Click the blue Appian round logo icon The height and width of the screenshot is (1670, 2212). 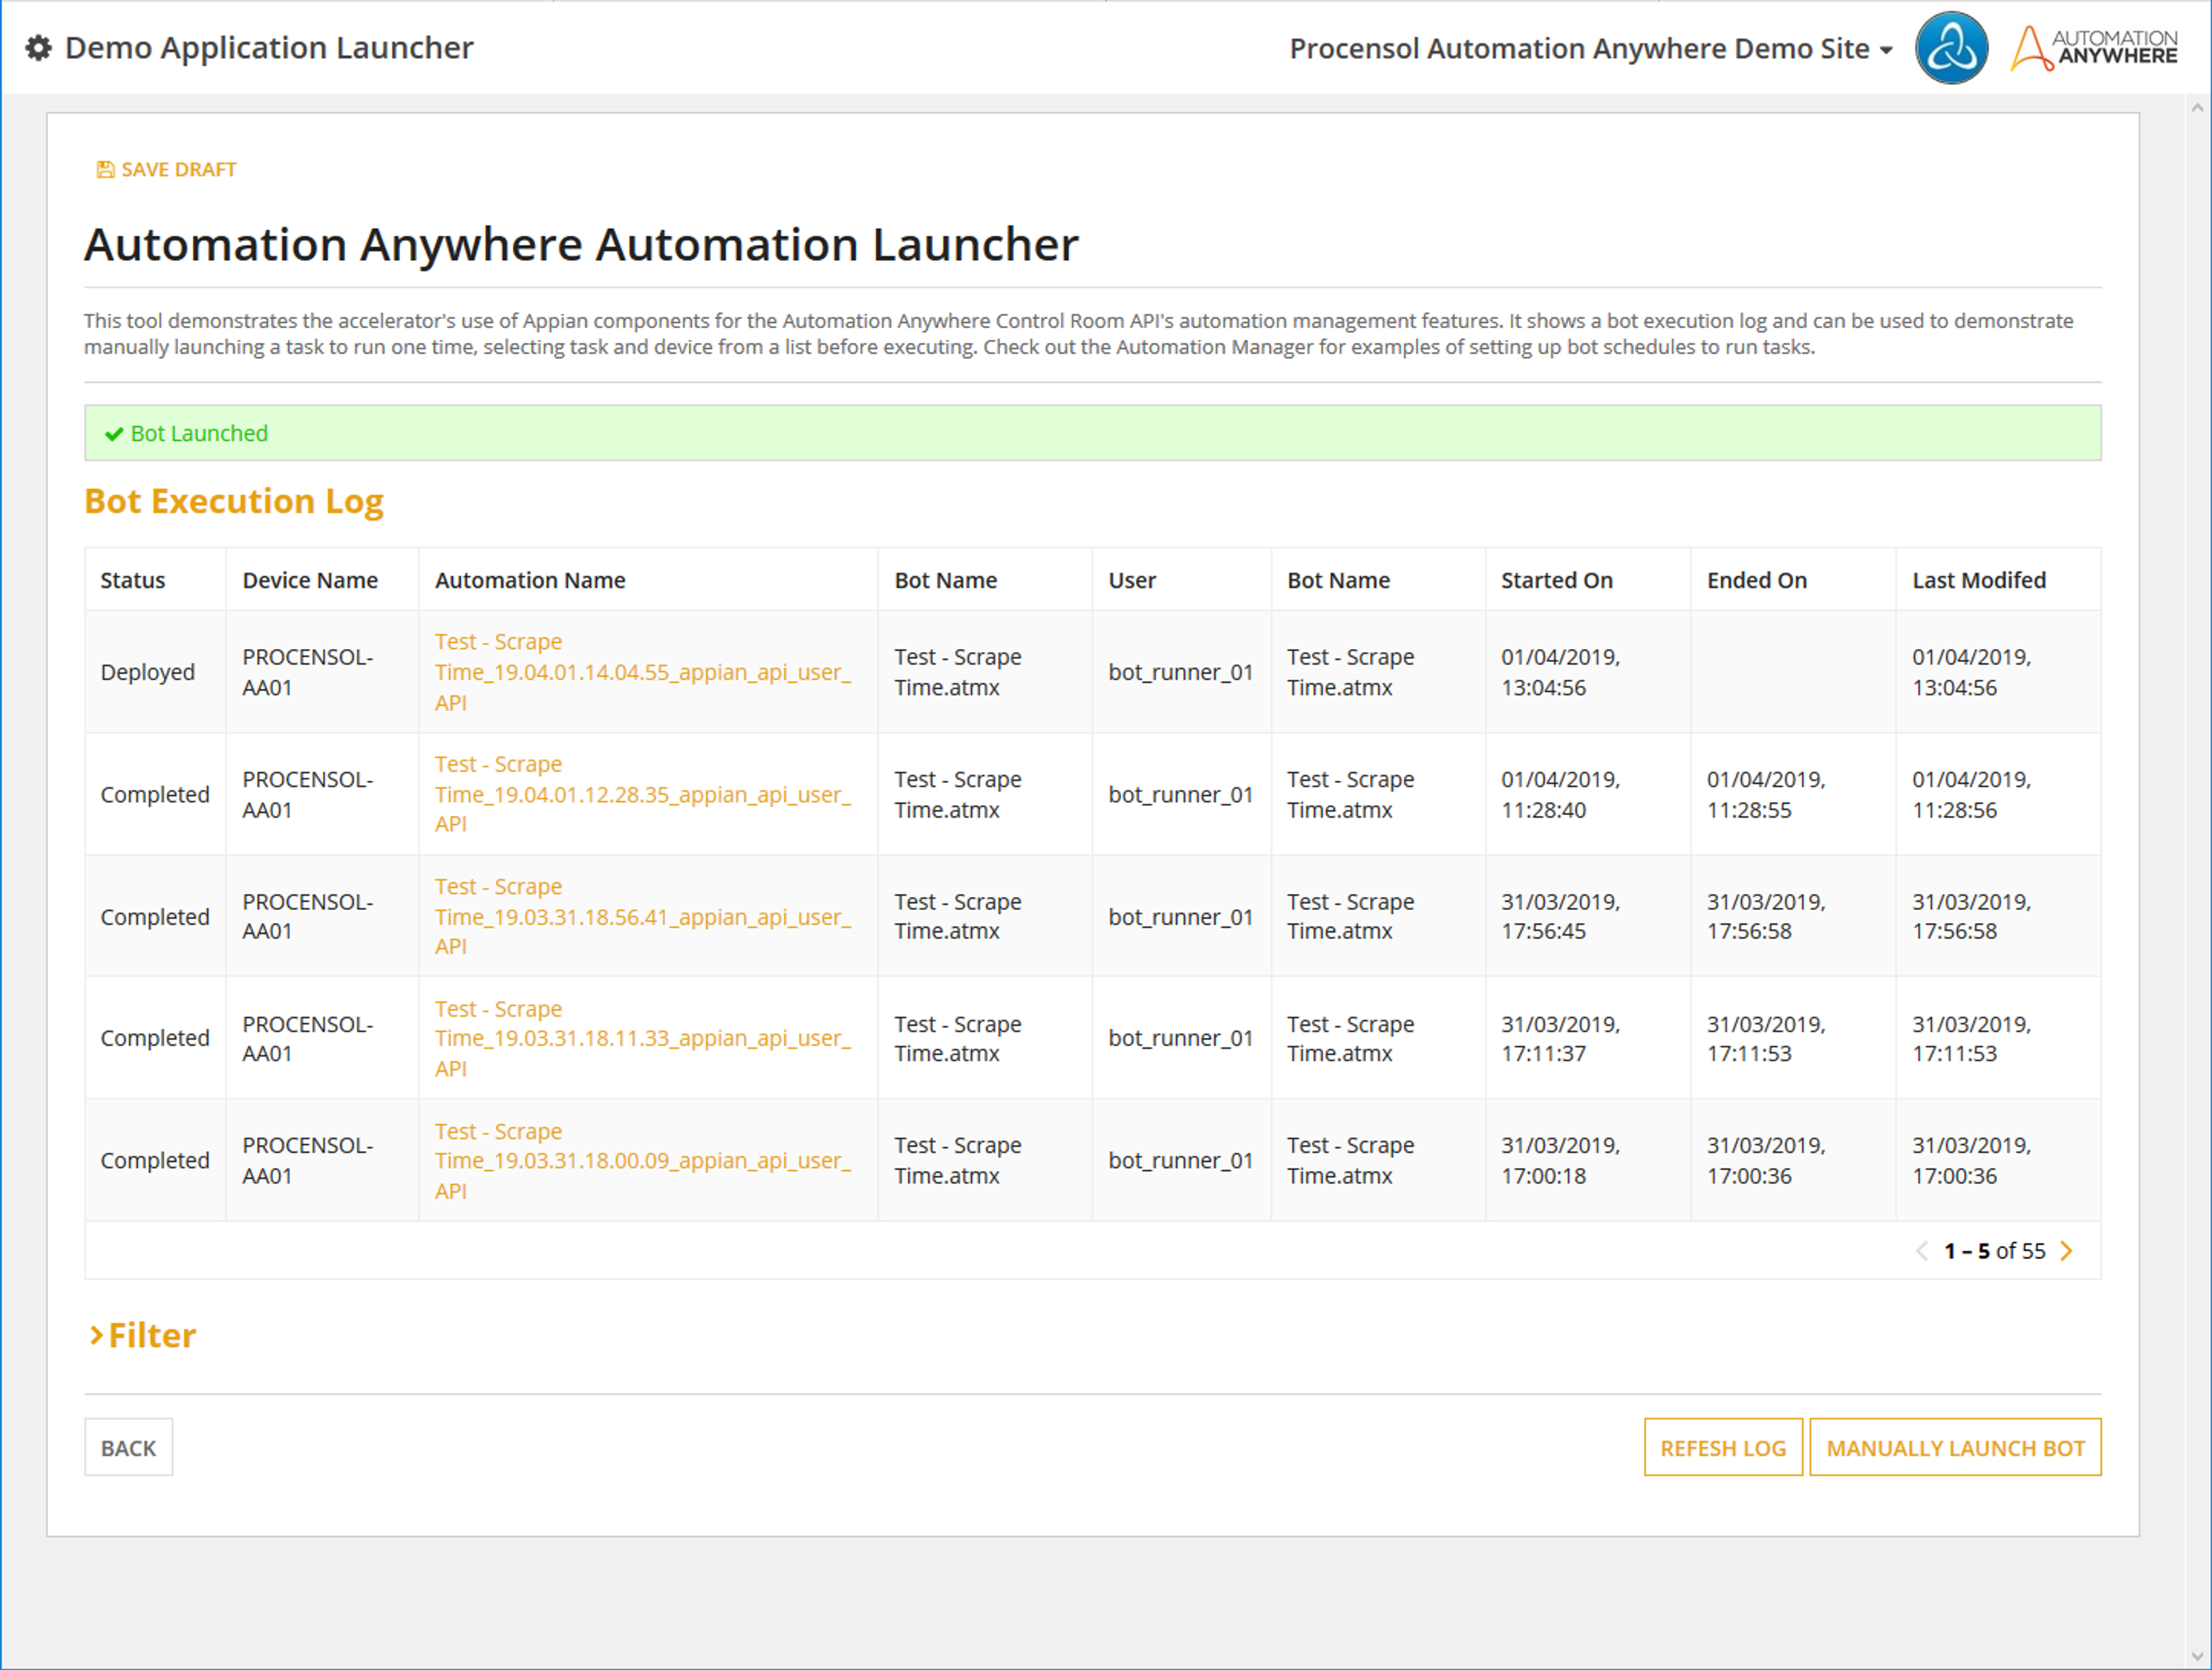pos(1951,48)
